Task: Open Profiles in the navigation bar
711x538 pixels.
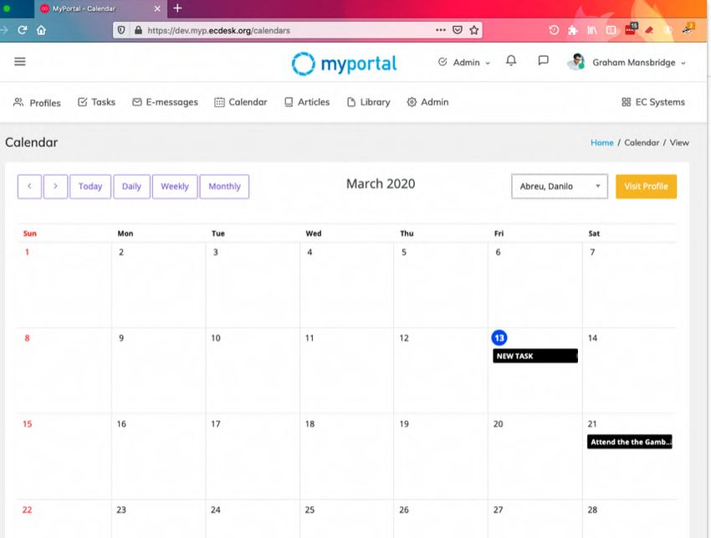Action: tap(37, 103)
